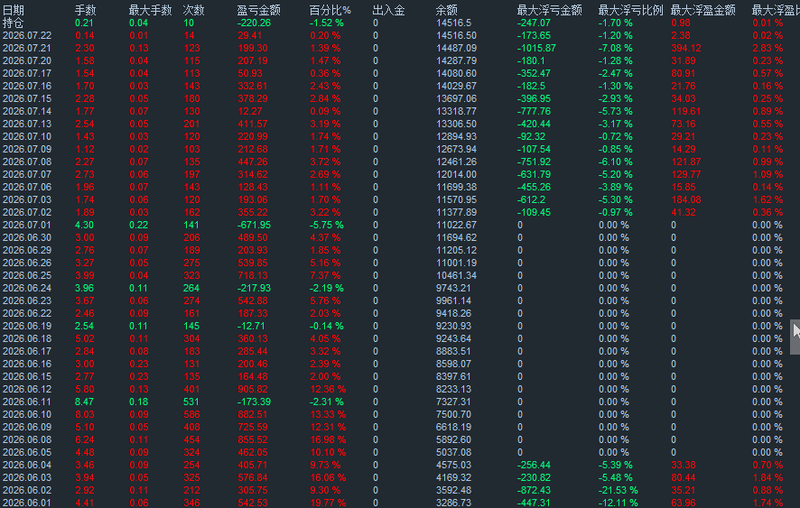Select the 2026.07.03 date row
The image size is (800, 508).
click(x=27, y=199)
